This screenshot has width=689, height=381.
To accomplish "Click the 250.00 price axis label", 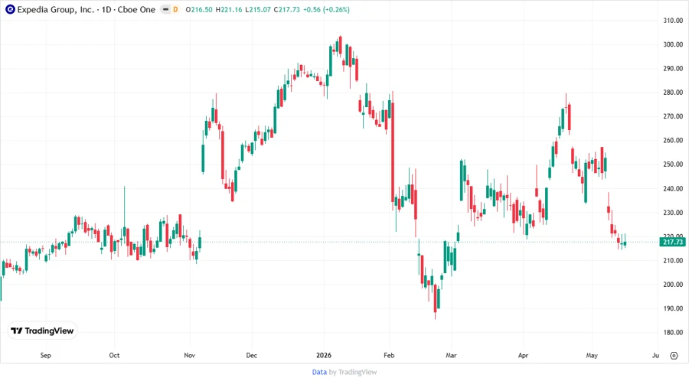I will (673, 164).
